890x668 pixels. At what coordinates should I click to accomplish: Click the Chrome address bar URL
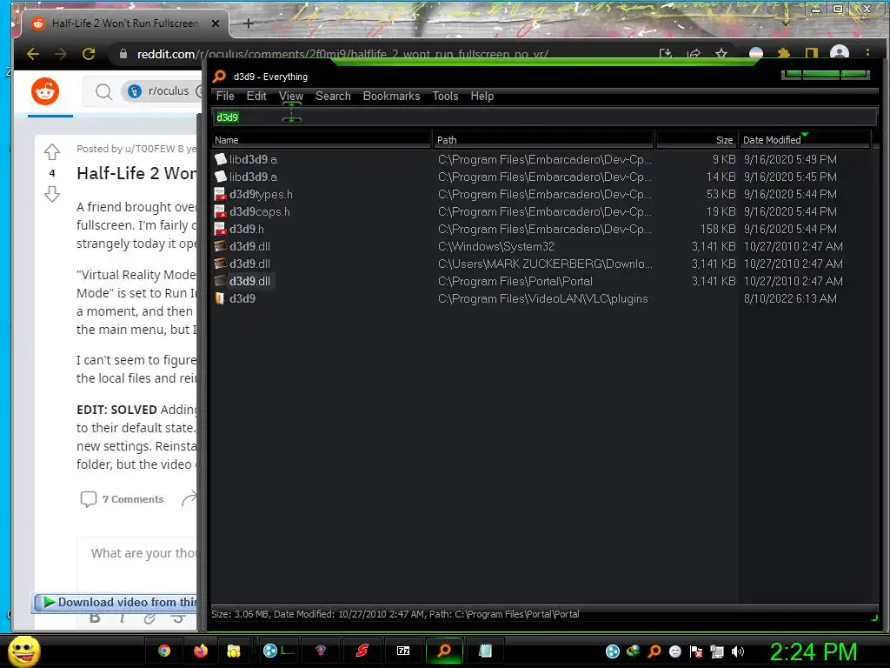342,54
